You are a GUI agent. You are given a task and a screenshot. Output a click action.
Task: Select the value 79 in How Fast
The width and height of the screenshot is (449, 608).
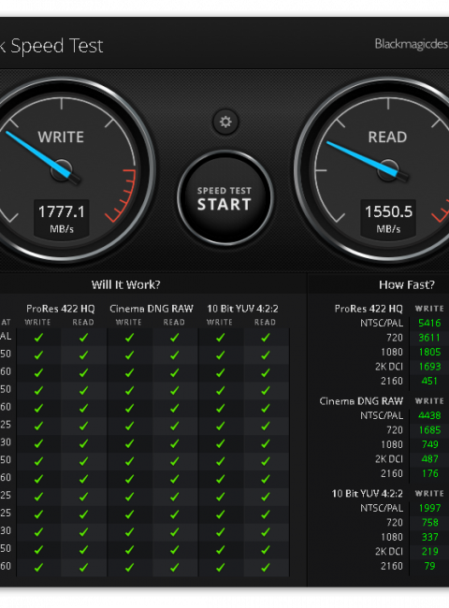coord(429,566)
